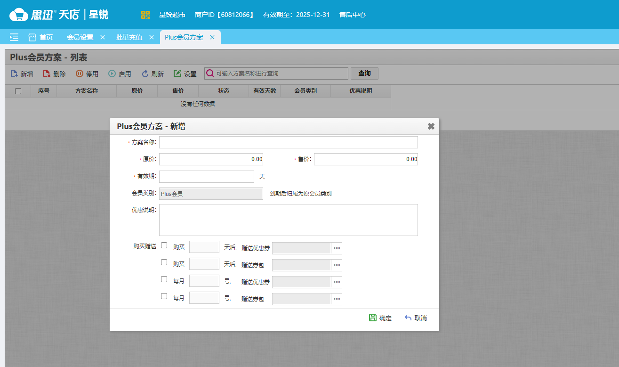Switch to the 会员设置 tab
This screenshot has height=367, width=619.
(x=80, y=37)
